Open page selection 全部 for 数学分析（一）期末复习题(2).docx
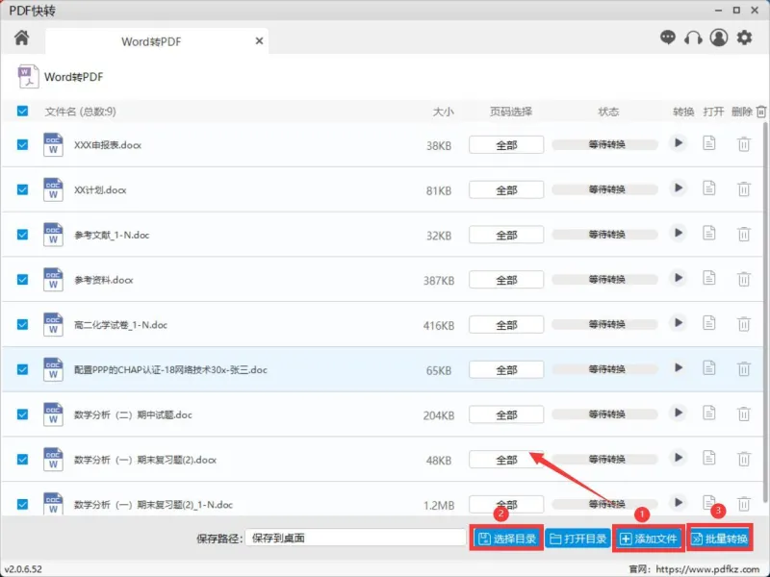The height and width of the screenshot is (577, 770). [x=506, y=460]
